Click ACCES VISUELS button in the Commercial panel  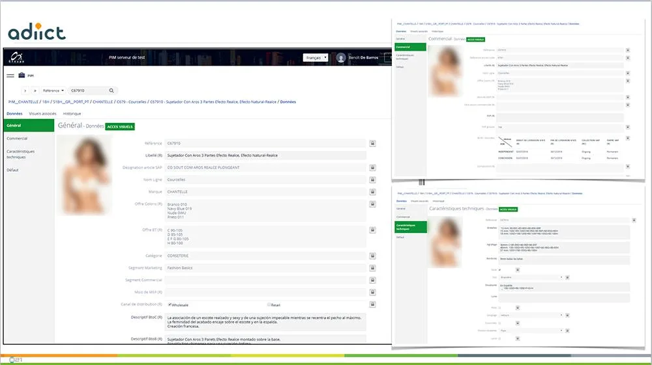pos(476,40)
